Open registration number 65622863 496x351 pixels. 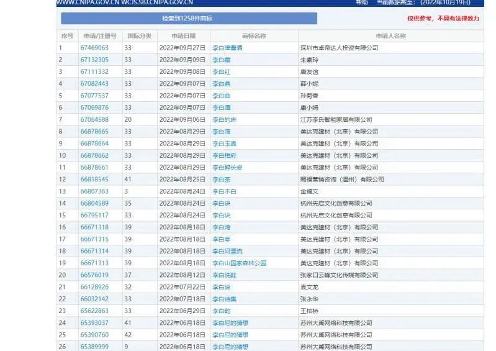(94, 311)
